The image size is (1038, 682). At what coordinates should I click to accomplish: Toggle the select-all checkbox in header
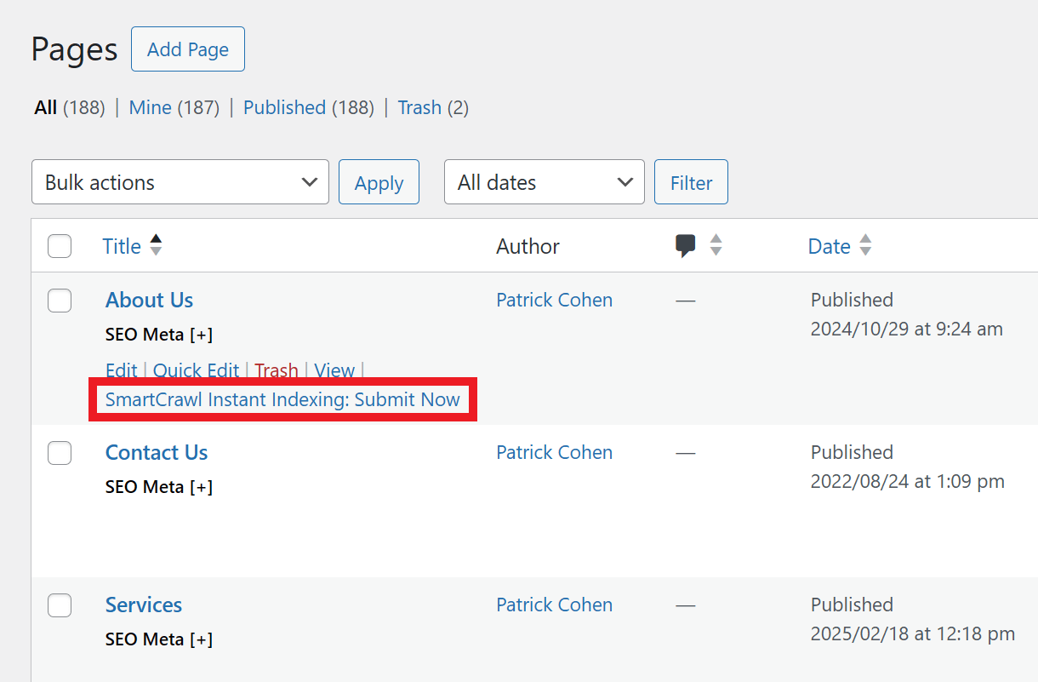pyautogui.click(x=60, y=246)
